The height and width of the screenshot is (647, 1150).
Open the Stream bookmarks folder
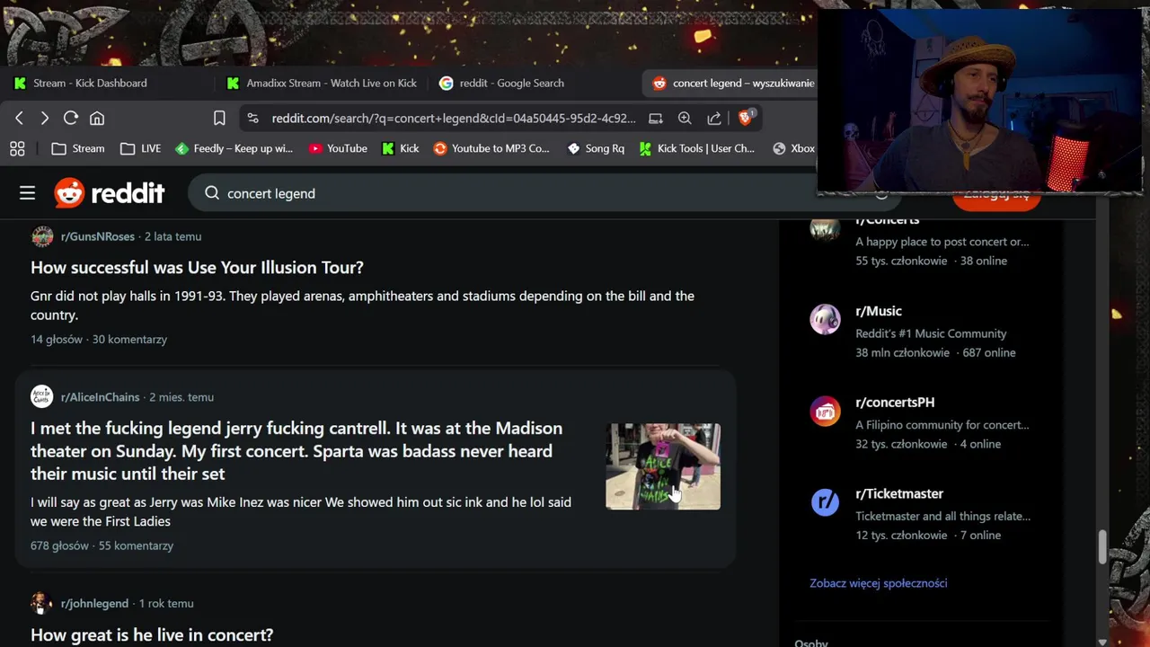[78, 148]
